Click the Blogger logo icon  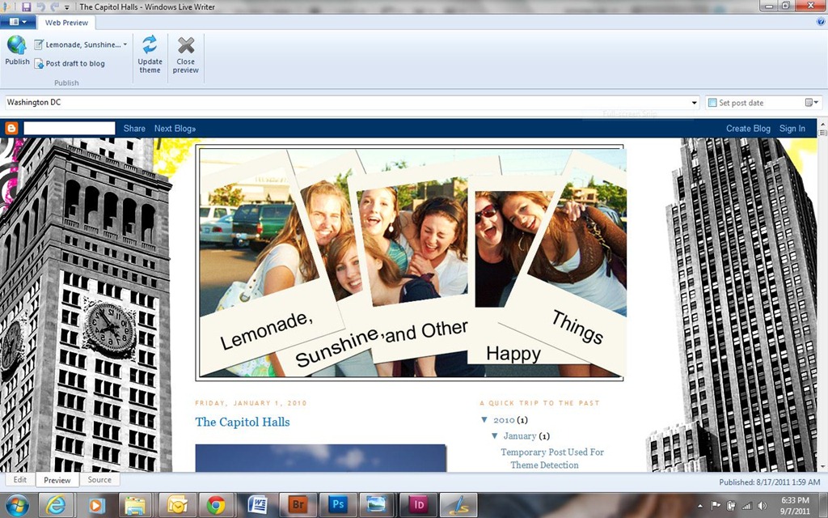click(11, 128)
